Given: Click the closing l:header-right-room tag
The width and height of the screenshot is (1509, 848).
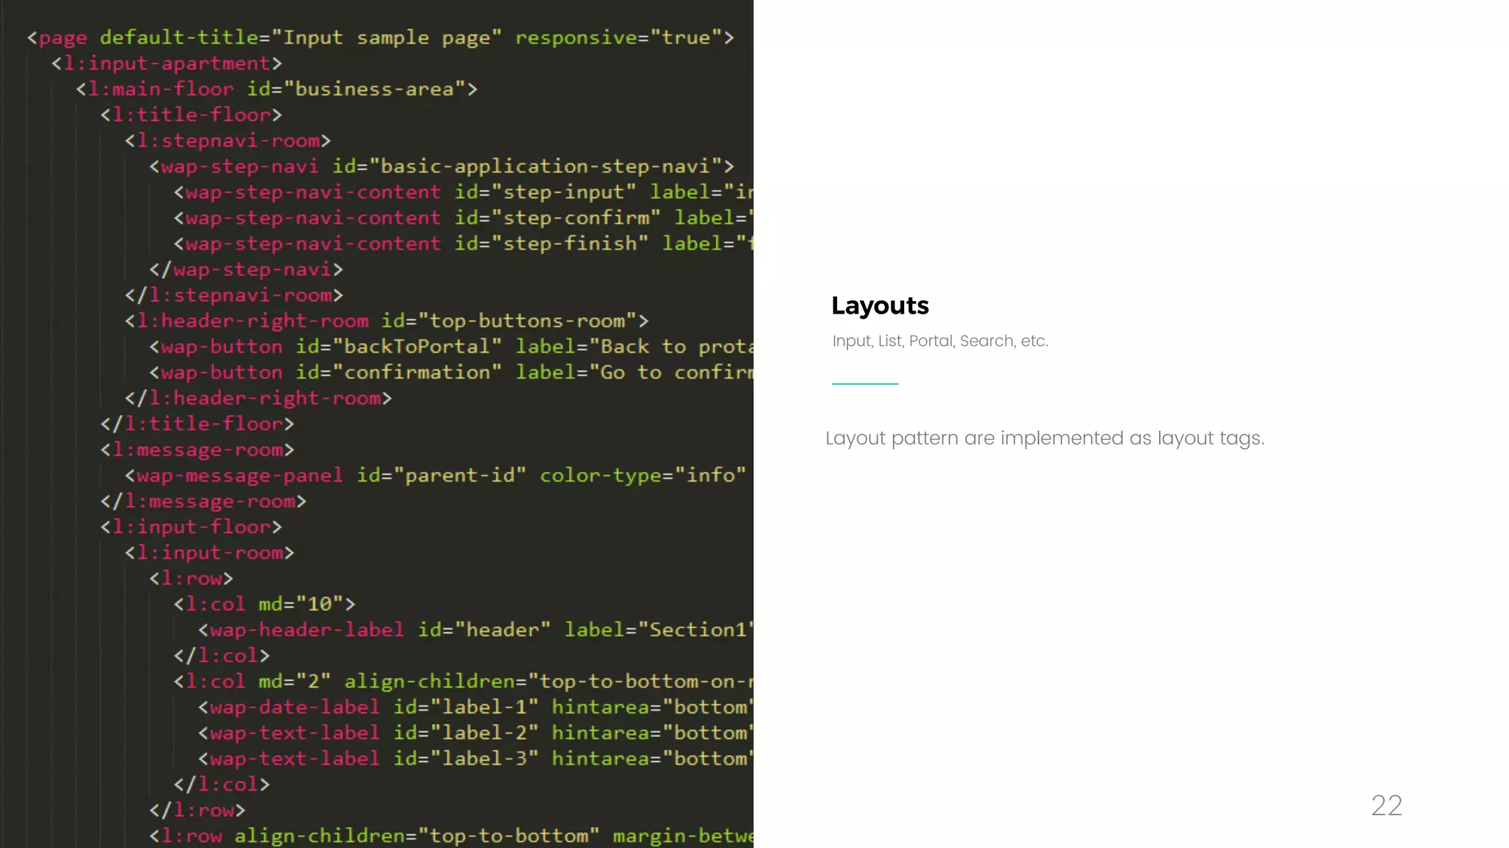Looking at the screenshot, I should (x=259, y=398).
